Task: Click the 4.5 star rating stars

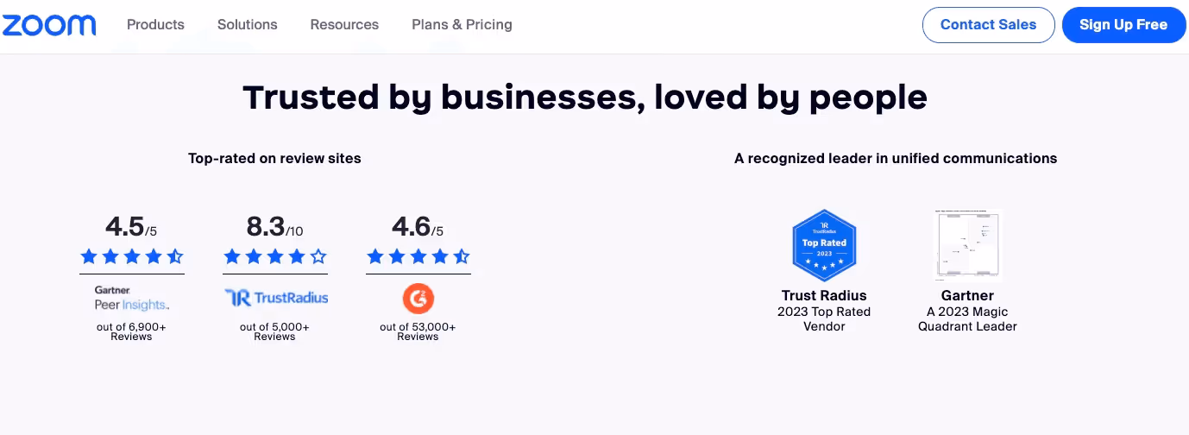Action: pos(131,256)
